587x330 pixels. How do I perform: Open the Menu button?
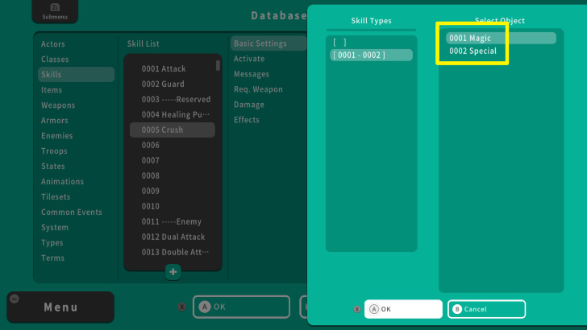(60, 307)
